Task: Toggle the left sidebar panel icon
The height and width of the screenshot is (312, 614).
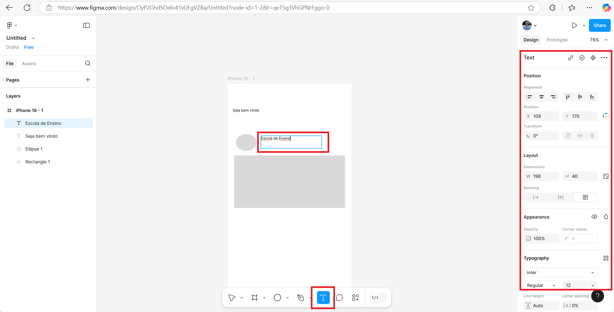Action: pyautogui.click(x=86, y=25)
